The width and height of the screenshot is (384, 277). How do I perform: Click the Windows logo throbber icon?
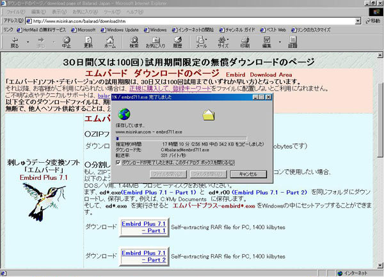pos(376,11)
